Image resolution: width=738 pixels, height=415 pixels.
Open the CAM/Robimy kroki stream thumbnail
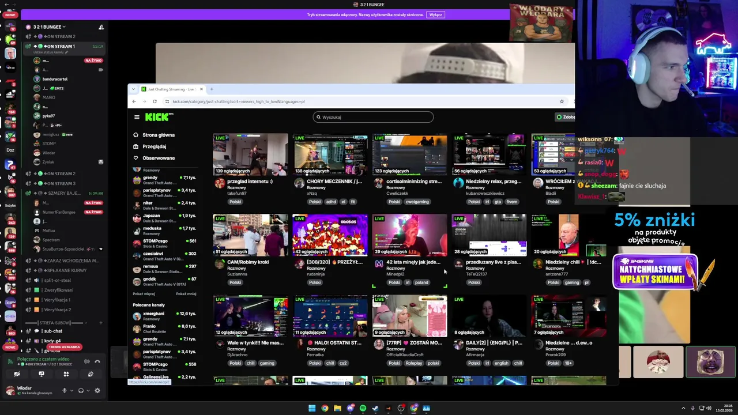(x=250, y=235)
